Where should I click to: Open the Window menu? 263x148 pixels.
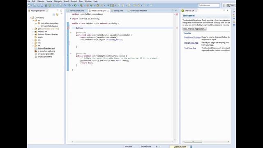click(x=88, y=1)
